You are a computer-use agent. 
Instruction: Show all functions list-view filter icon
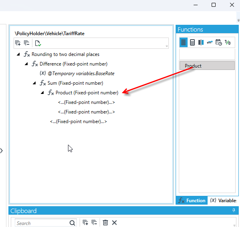tap(183, 42)
